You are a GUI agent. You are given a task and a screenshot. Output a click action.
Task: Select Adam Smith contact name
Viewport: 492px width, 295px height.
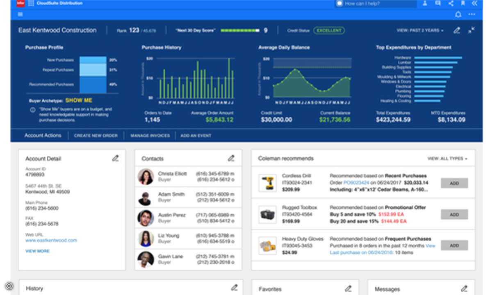tap(171, 194)
